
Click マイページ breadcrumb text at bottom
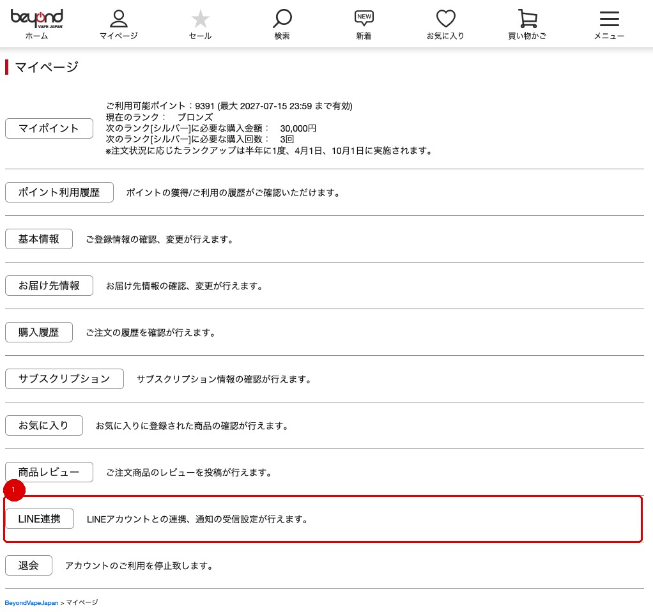point(82,602)
